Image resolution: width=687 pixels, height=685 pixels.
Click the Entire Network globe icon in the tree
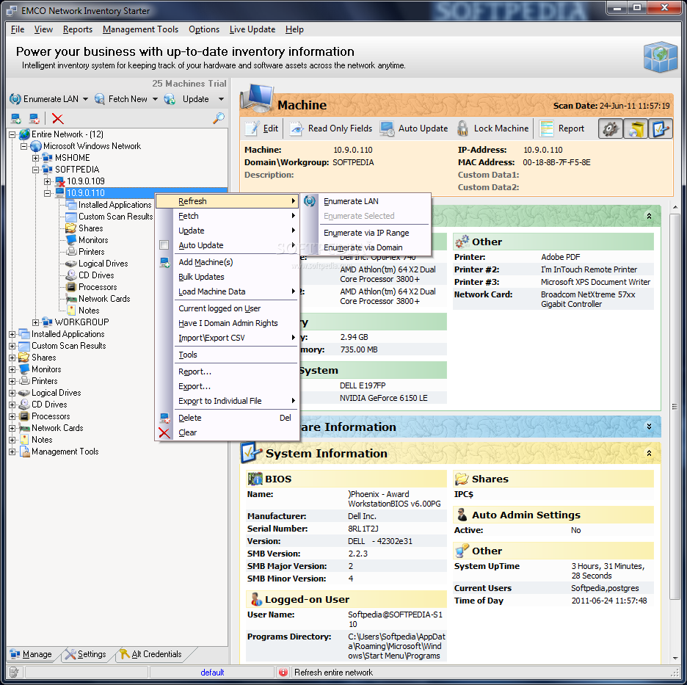24,134
